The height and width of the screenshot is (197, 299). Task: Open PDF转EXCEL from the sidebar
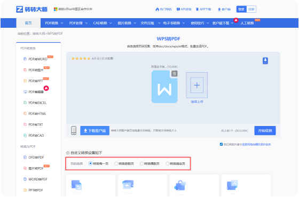(37, 103)
